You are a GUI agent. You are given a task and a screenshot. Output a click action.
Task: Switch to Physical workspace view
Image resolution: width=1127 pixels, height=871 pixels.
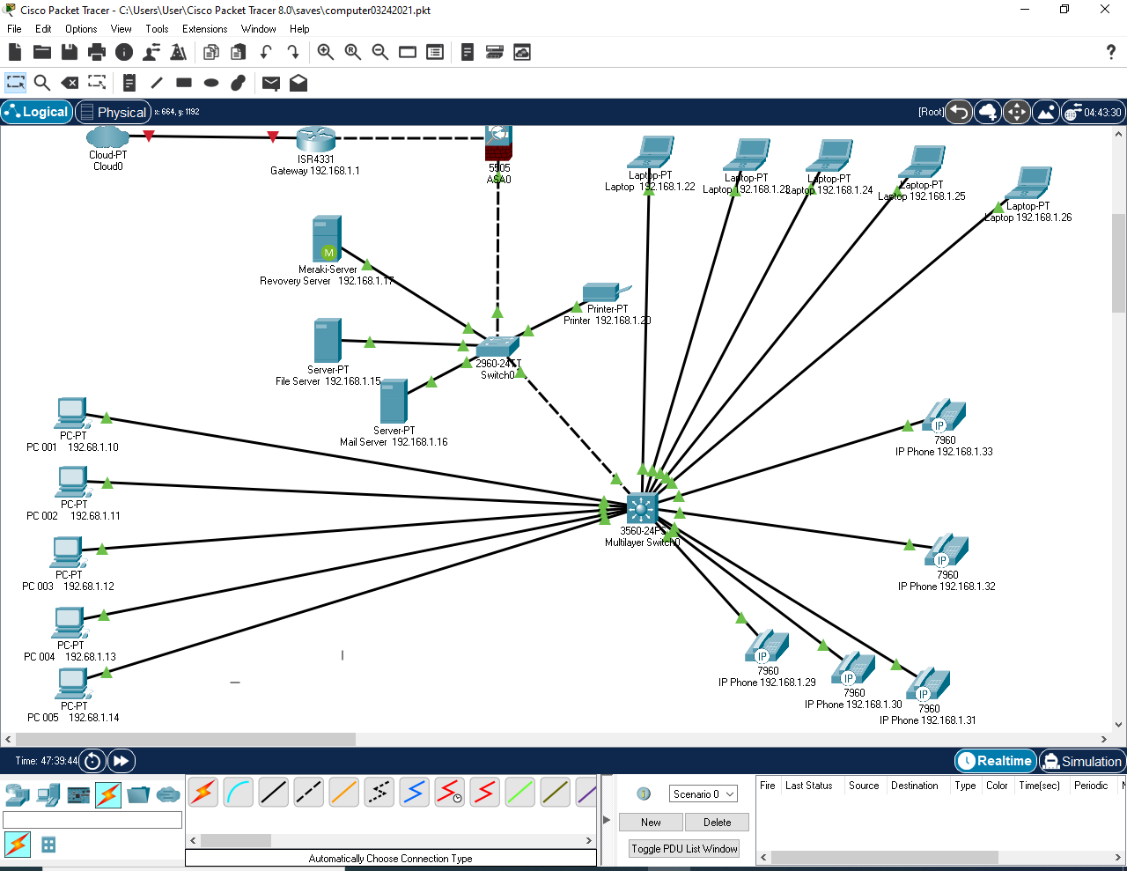(x=113, y=112)
